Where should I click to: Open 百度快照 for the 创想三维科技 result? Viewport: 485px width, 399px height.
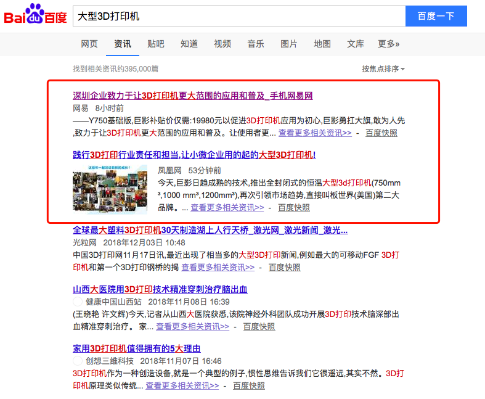tap(249, 385)
